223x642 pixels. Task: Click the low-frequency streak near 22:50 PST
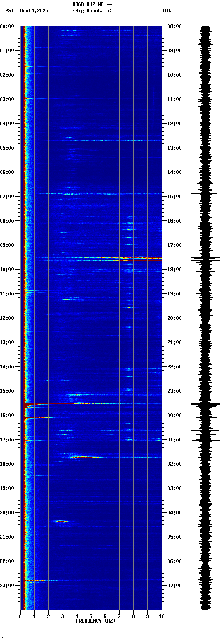(x=40, y=580)
